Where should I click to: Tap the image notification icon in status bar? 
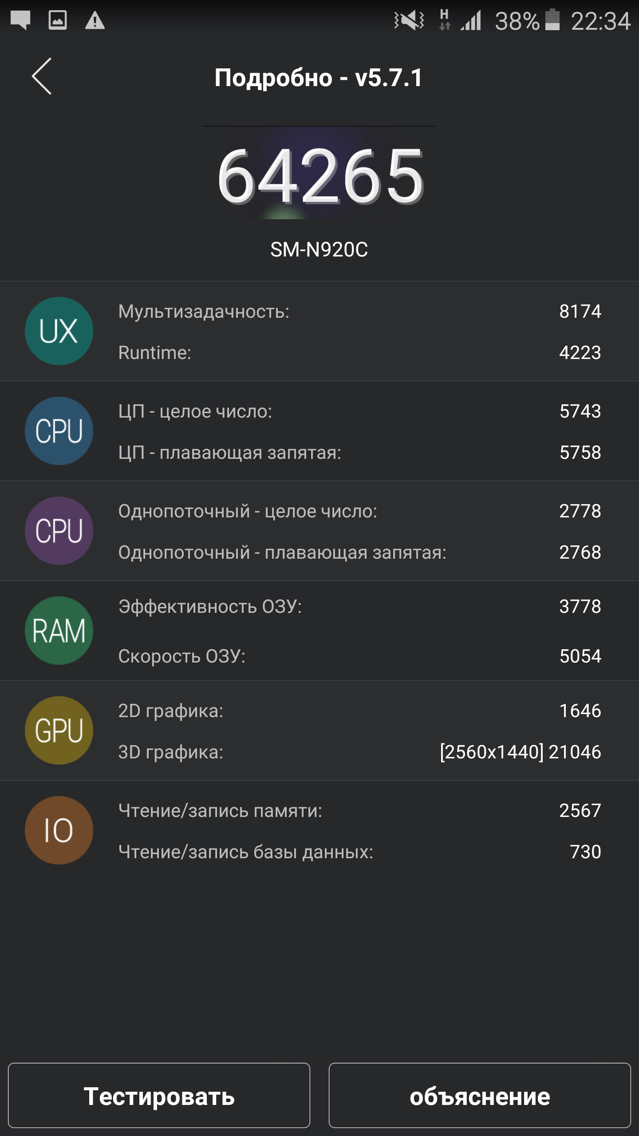tap(58, 20)
